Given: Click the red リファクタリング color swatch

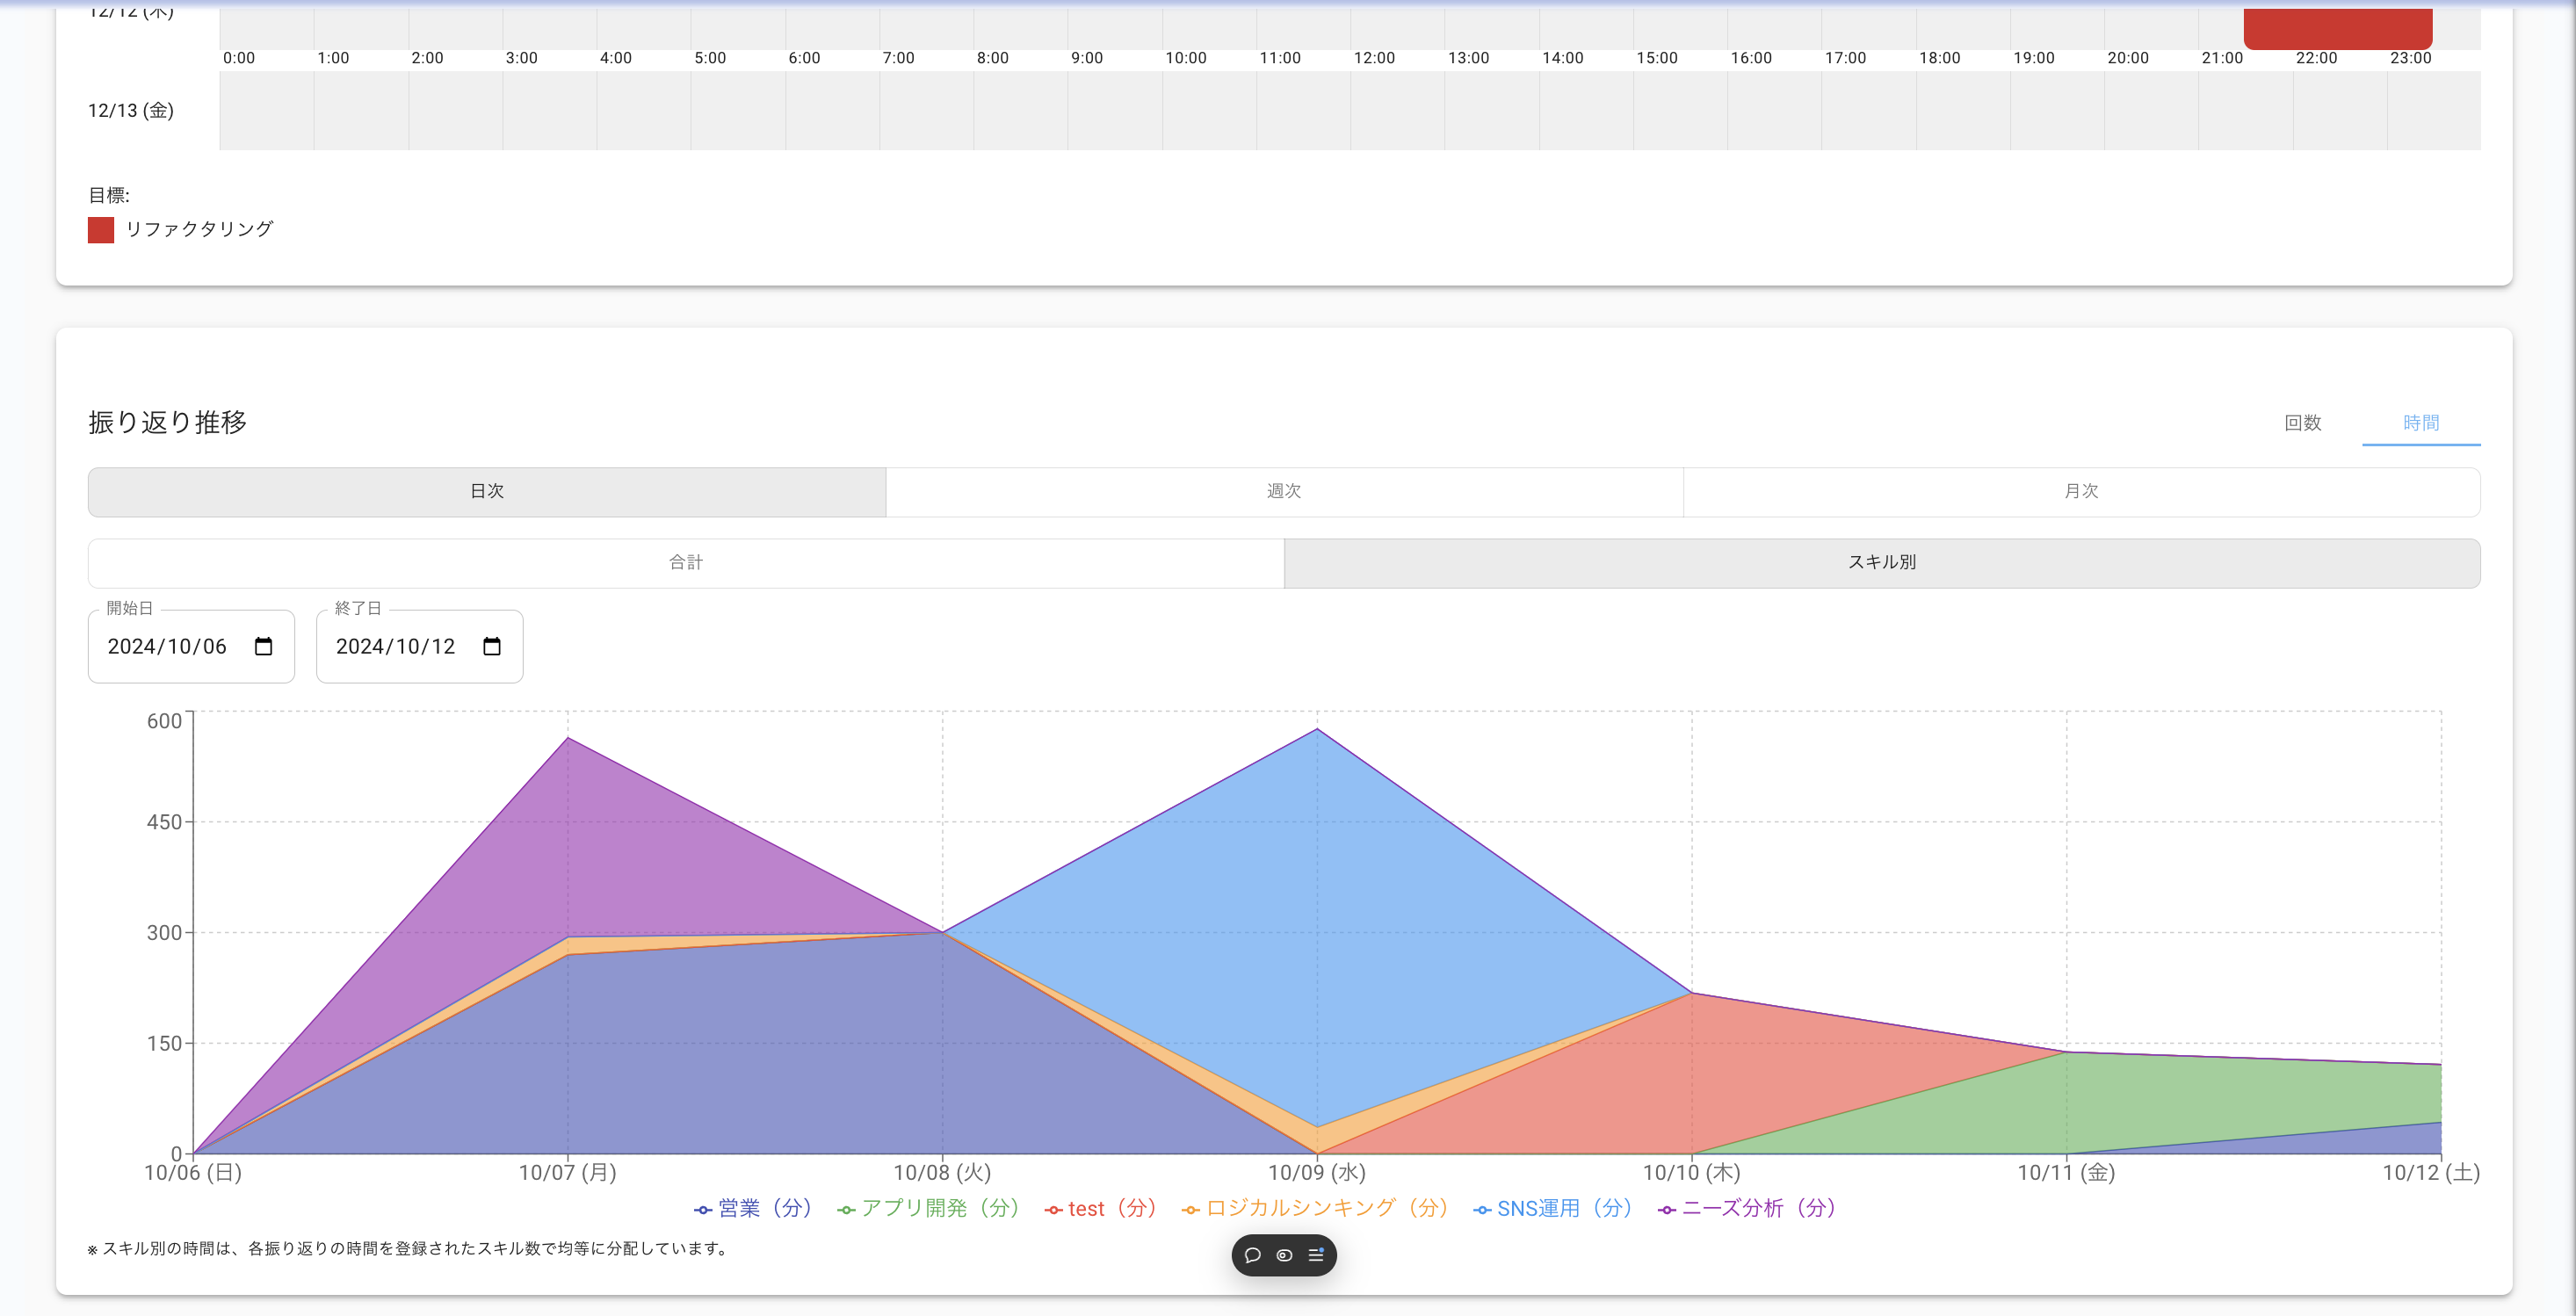Looking at the screenshot, I should click(x=101, y=230).
